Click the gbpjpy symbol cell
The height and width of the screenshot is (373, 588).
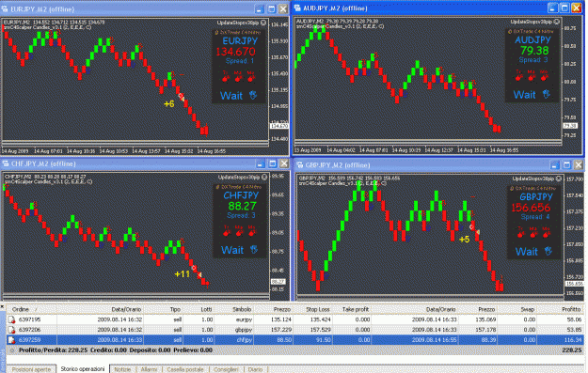244,330
